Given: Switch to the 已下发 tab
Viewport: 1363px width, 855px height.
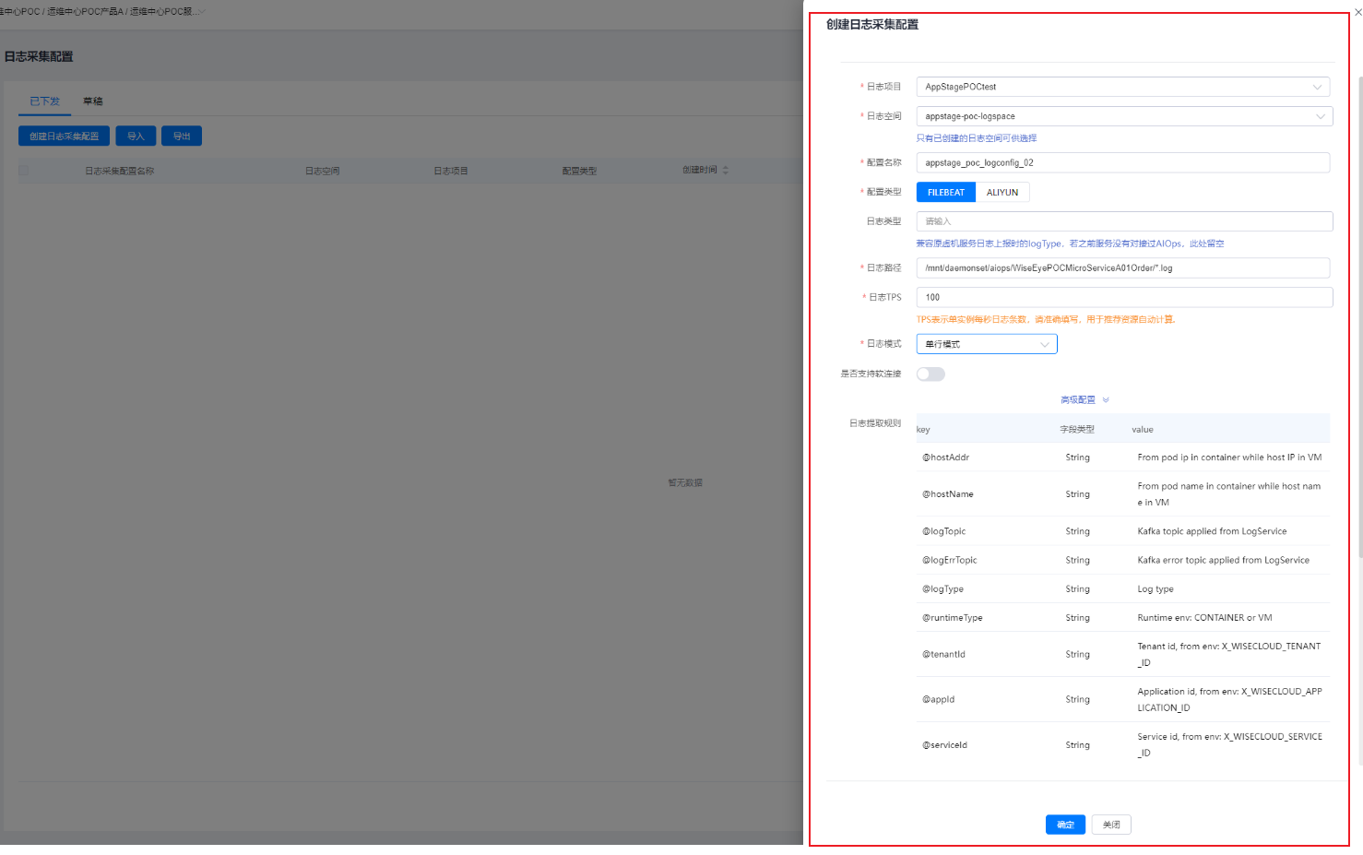Looking at the screenshot, I should [x=44, y=101].
